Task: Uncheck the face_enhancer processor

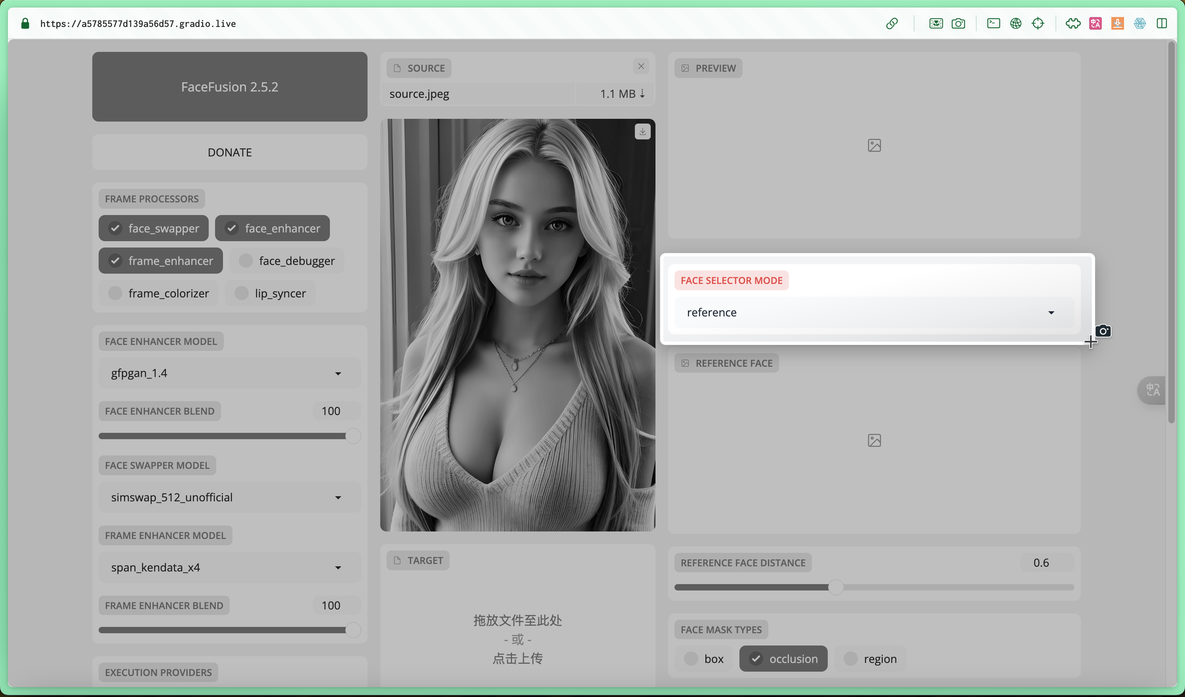Action: coord(272,228)
